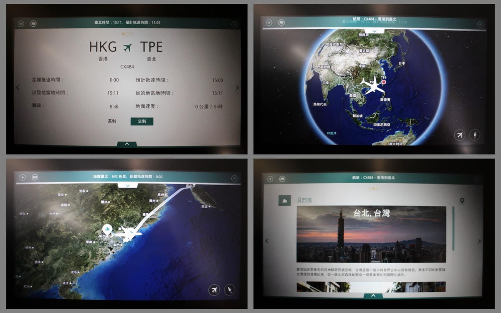Expand the top down-chevron on the globe view

pyautogui.click(x=374, y=31)
